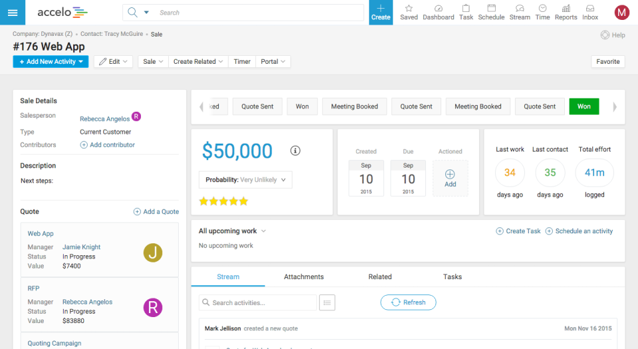Switch to the Attachments tab

(x=304, y=277)
